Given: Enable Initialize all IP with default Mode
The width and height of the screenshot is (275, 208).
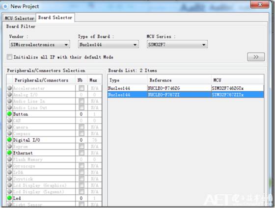Looking at the screenshot, I should click(10, 57).
